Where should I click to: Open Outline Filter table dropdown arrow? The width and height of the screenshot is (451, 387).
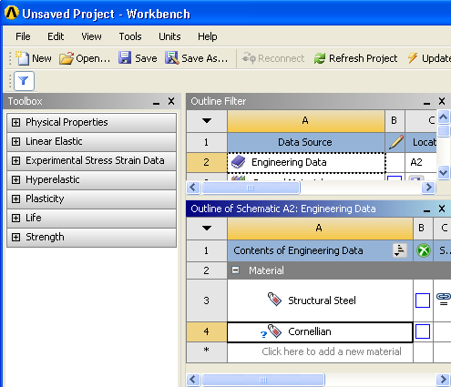click(x=207, y=121)
